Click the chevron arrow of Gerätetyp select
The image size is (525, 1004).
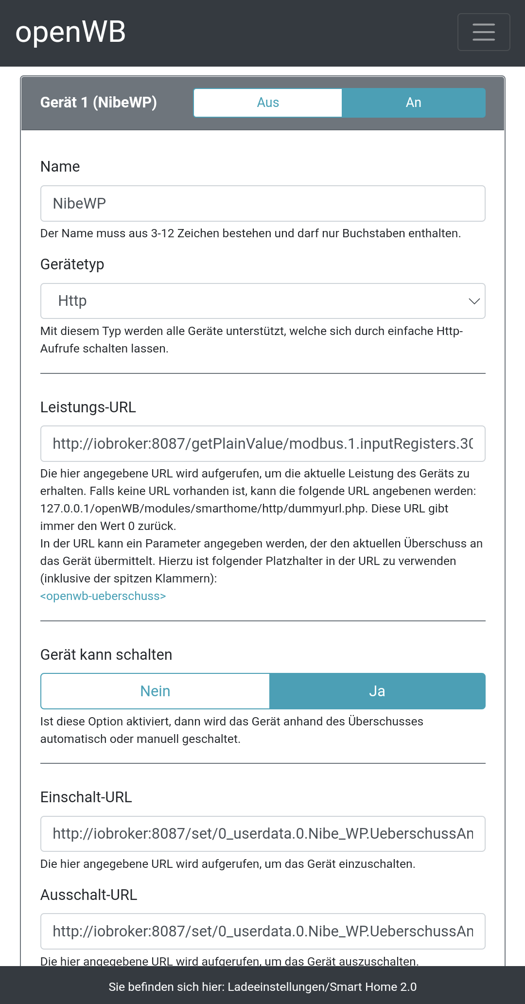(474, 301)
